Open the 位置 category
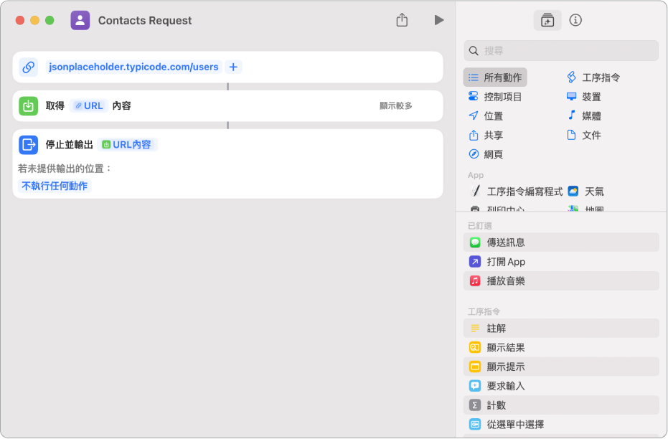 486,115
